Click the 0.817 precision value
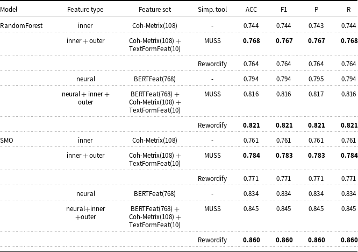358x252 pixels. click(316, 94)
